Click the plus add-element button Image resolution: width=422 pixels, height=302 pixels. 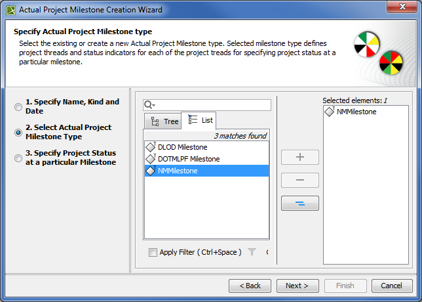point(300,158)
